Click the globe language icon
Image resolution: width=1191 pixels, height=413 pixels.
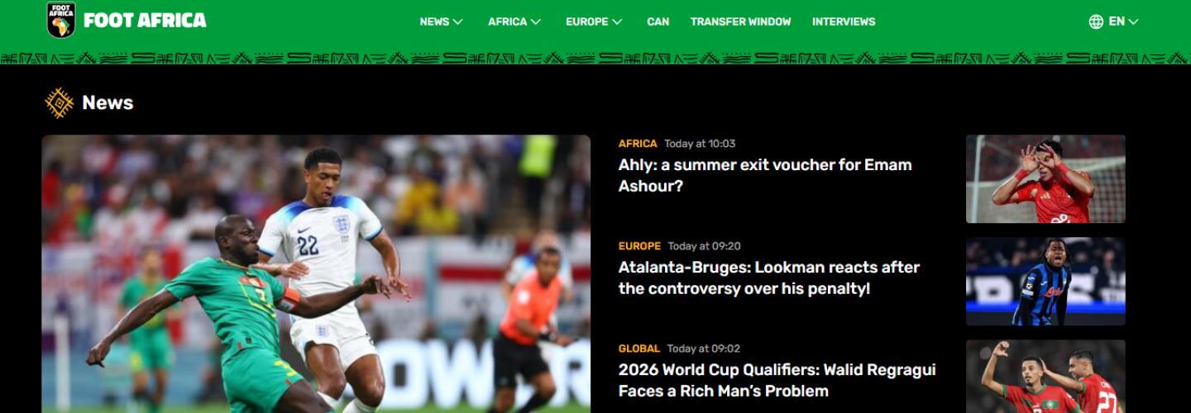[1096, 21]
